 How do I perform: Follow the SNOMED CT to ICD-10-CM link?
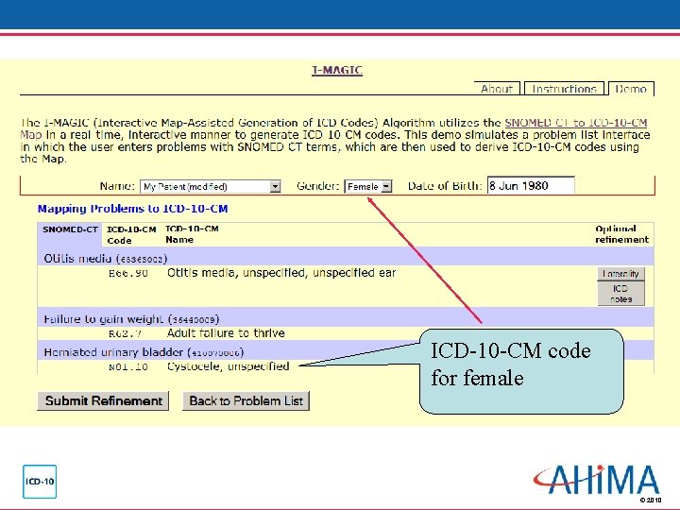click(576, 123)
